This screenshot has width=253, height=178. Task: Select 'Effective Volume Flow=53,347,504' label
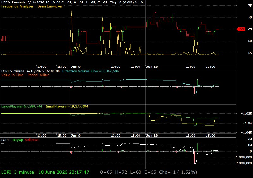pos(90,71)
